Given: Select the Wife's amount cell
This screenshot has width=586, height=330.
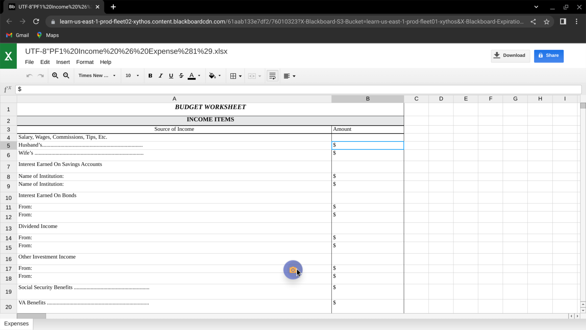Looking at the screenshot, I should tap(368, 155).
